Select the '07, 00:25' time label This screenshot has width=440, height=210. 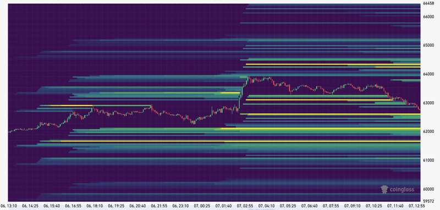pos(202,206)
